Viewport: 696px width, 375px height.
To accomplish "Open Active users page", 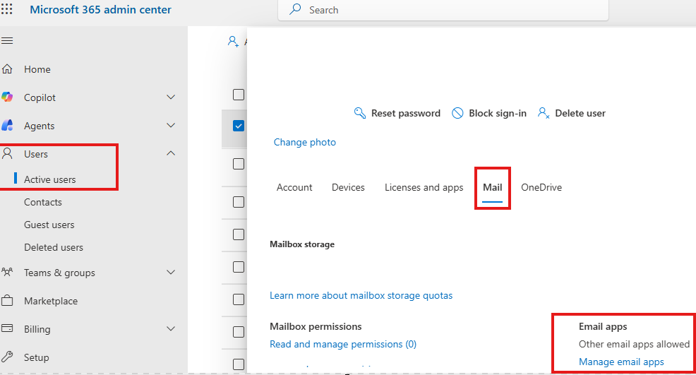I will (49, 179).
